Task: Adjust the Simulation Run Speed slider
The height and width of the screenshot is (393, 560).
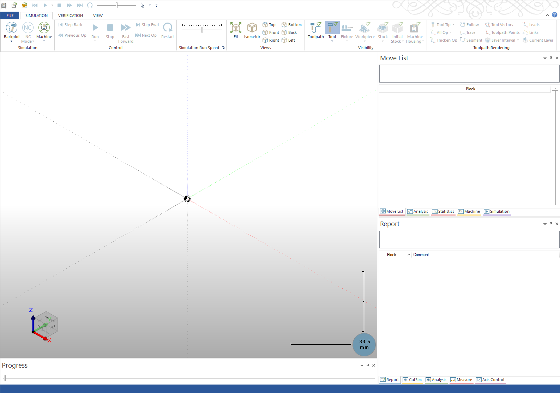Action: (202, 30)
